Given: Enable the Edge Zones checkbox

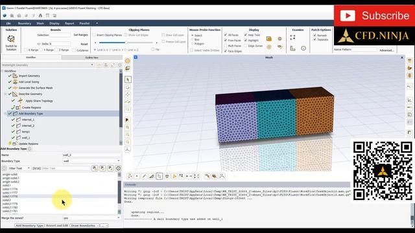Looking at the screenshot, I should point(246,46).
